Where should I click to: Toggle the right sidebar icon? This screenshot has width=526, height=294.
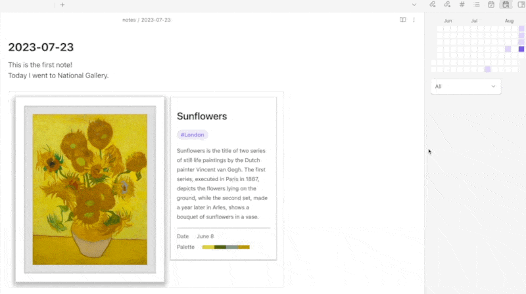(521, 5)
